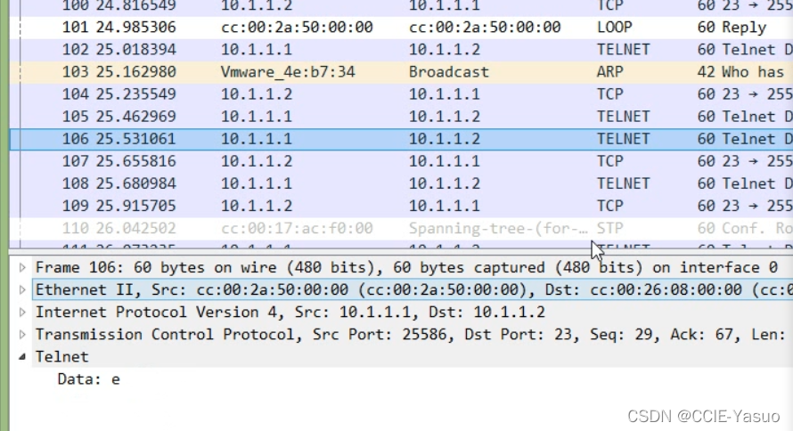Select packet 104 TCP row
The height and width of the screenshot is (431, 793).
(401, 94)
